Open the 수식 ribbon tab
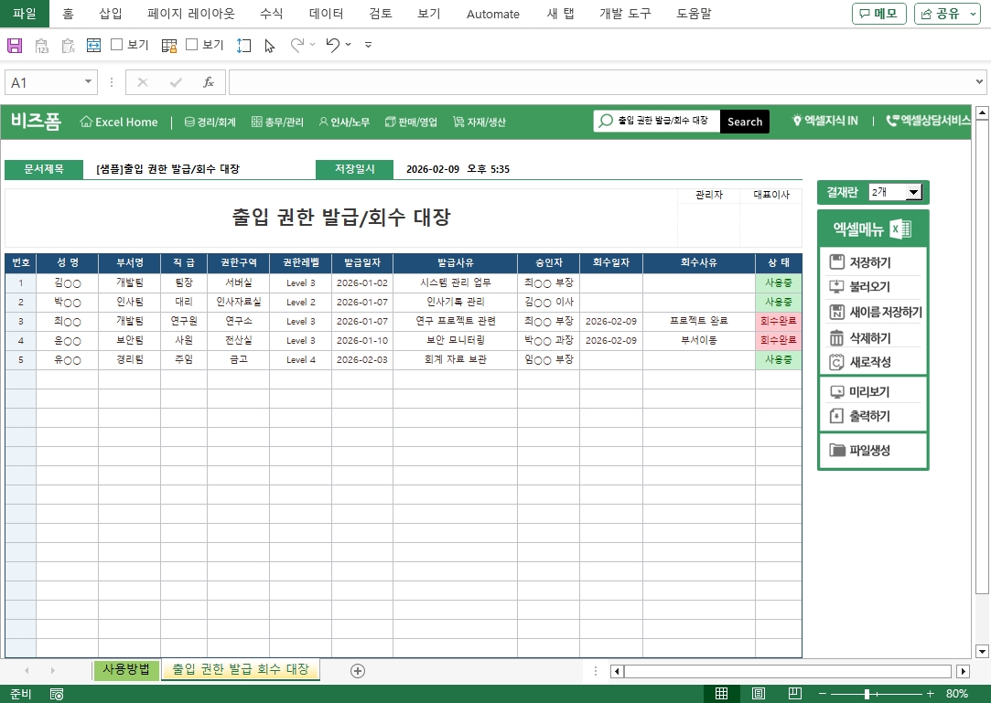This screenshot has height=703, width=991. 272,14
